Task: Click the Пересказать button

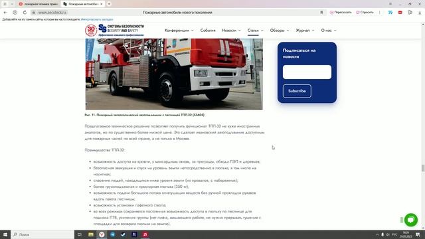Action: (341, 13)
